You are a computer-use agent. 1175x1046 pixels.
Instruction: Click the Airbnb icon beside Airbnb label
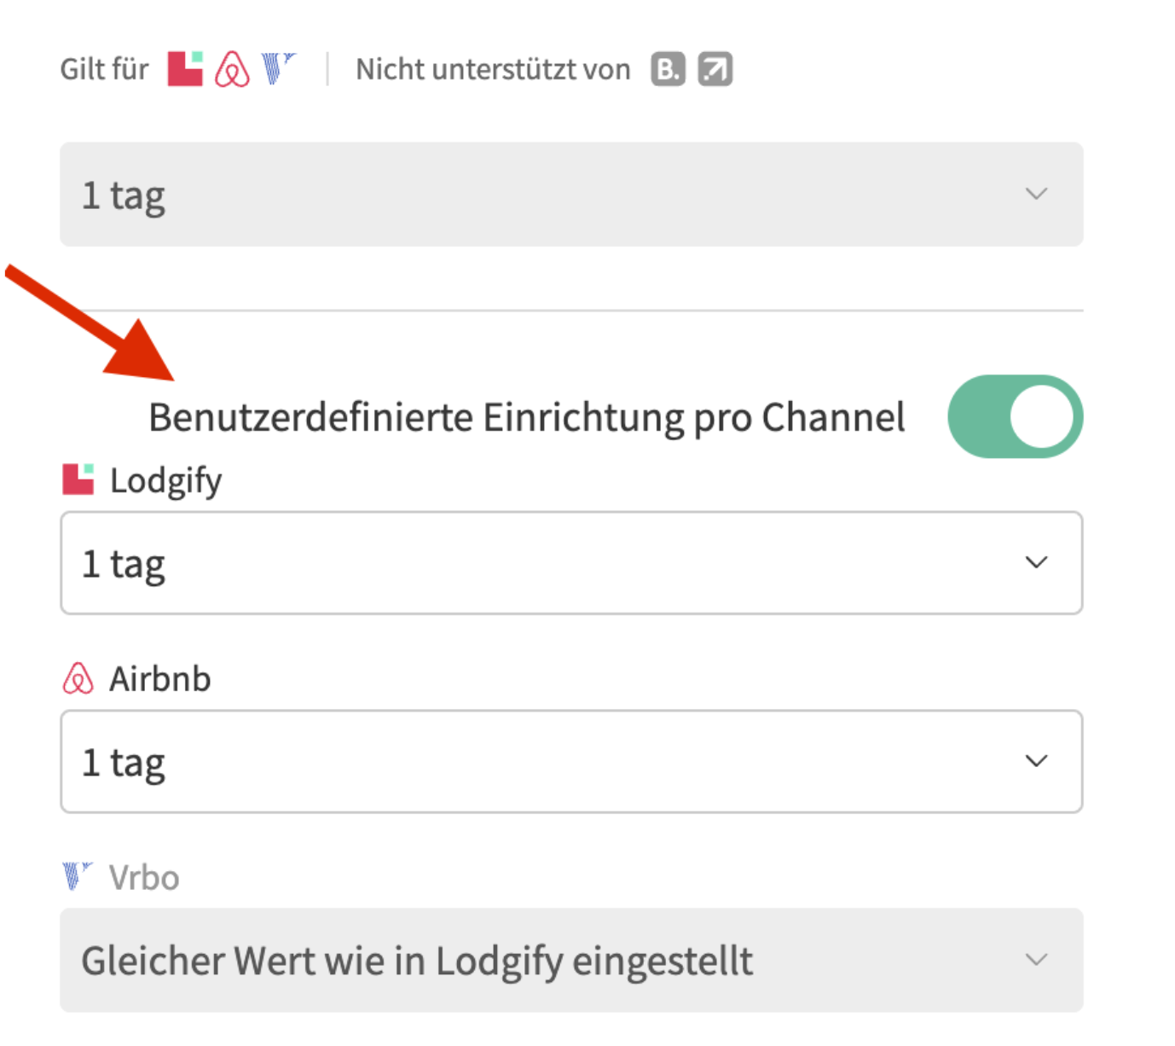78,678
